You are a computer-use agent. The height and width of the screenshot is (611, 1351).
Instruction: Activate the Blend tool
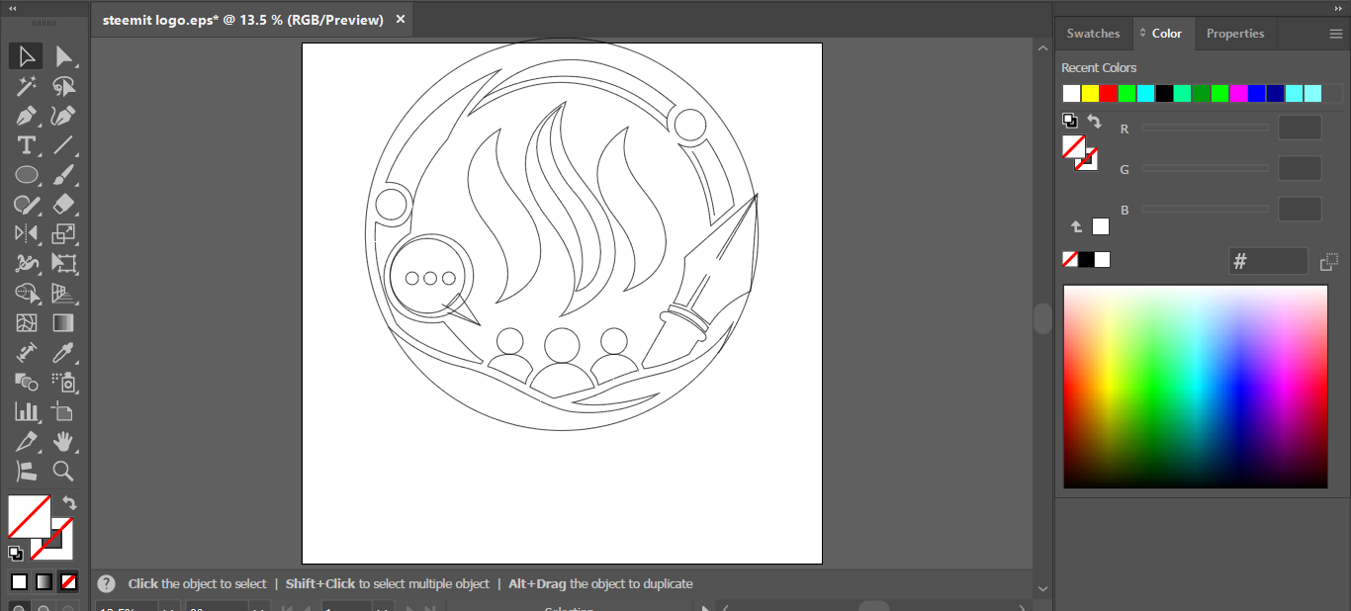(27, 382)
